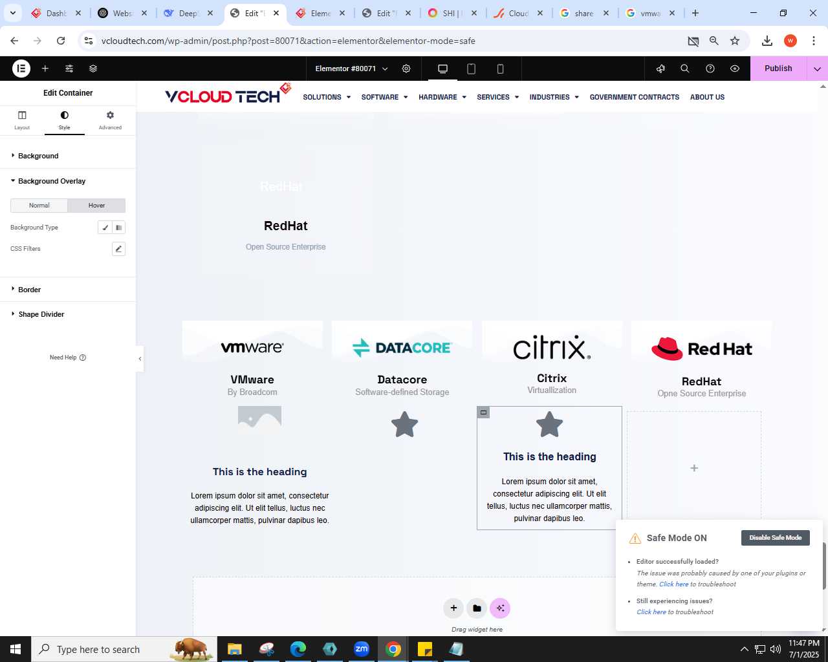Open SOFTWARE menu dropdown

pos(384,97)
